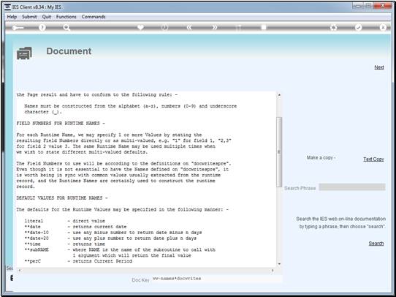Open the Submit menu
Viewport: 396px width, 297px height.
pos(29,17)
